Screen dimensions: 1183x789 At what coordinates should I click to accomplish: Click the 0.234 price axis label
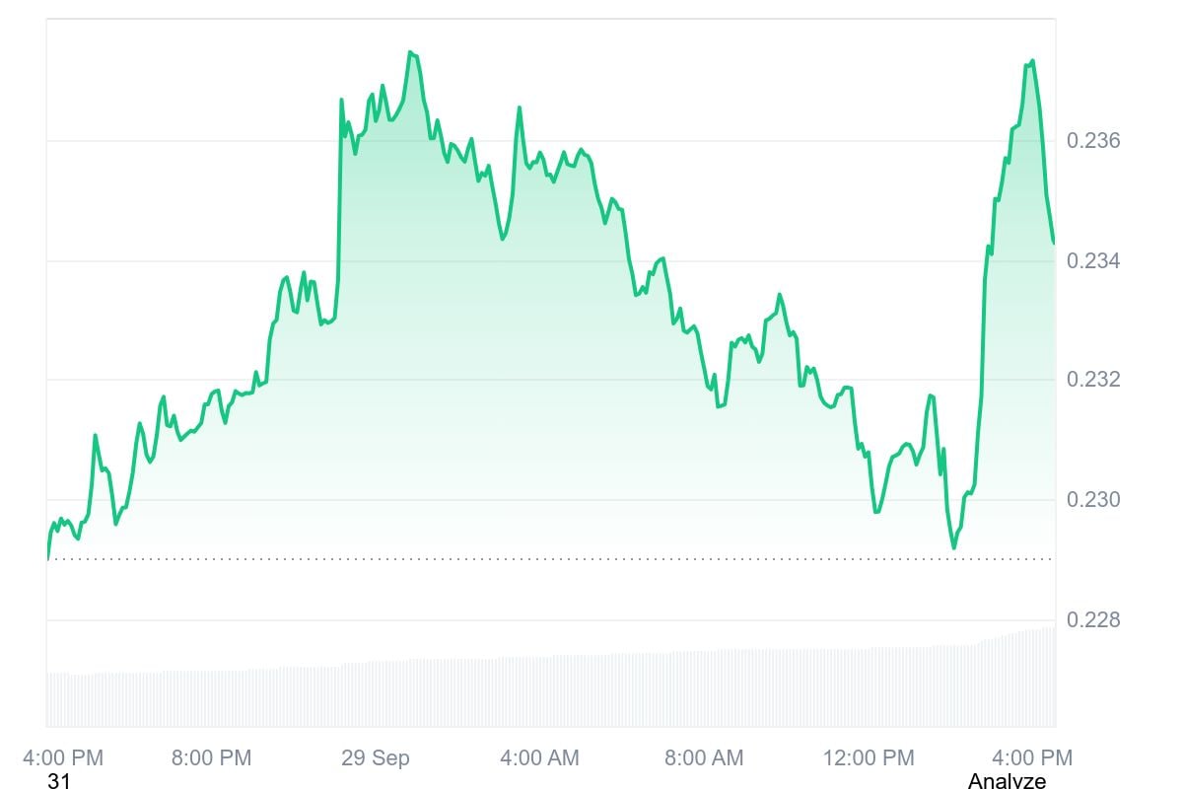coord(1093,261)
